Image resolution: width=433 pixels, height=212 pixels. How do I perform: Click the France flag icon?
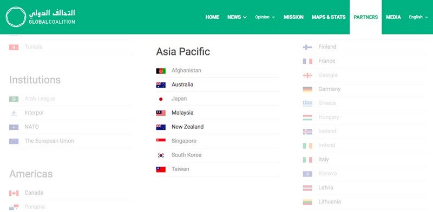[x=307, y=61]
